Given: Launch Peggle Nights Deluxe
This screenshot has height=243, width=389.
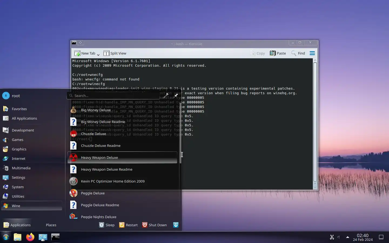Looking at the screenshot, I should (x=122, y=216).
